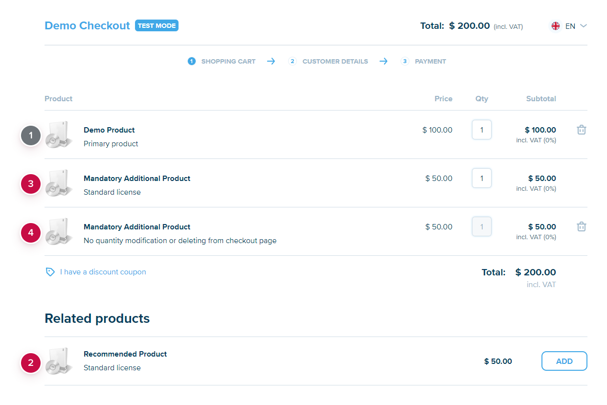Click the Recommended Product box image

pyautogui.click(x=59, y=361)
